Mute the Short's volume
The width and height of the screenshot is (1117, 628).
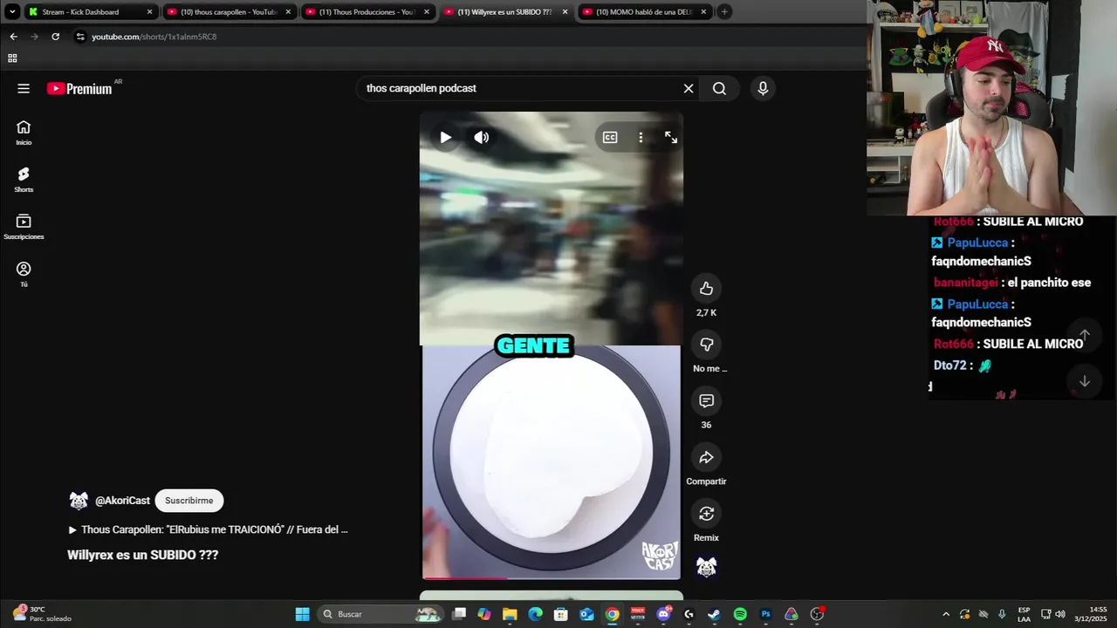[x=482, y=137]
